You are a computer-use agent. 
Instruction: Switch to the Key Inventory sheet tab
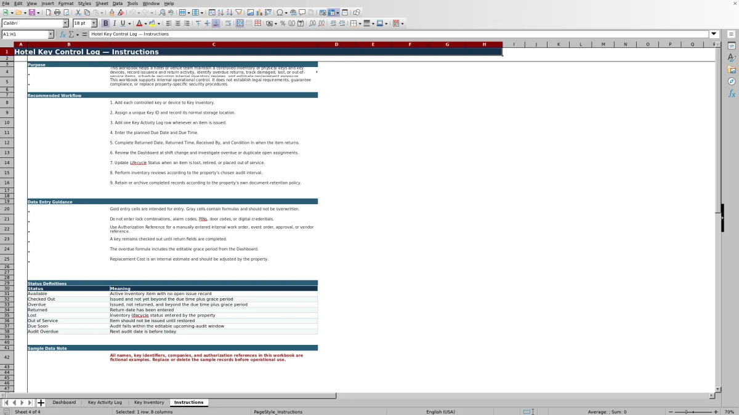[149, 403]
